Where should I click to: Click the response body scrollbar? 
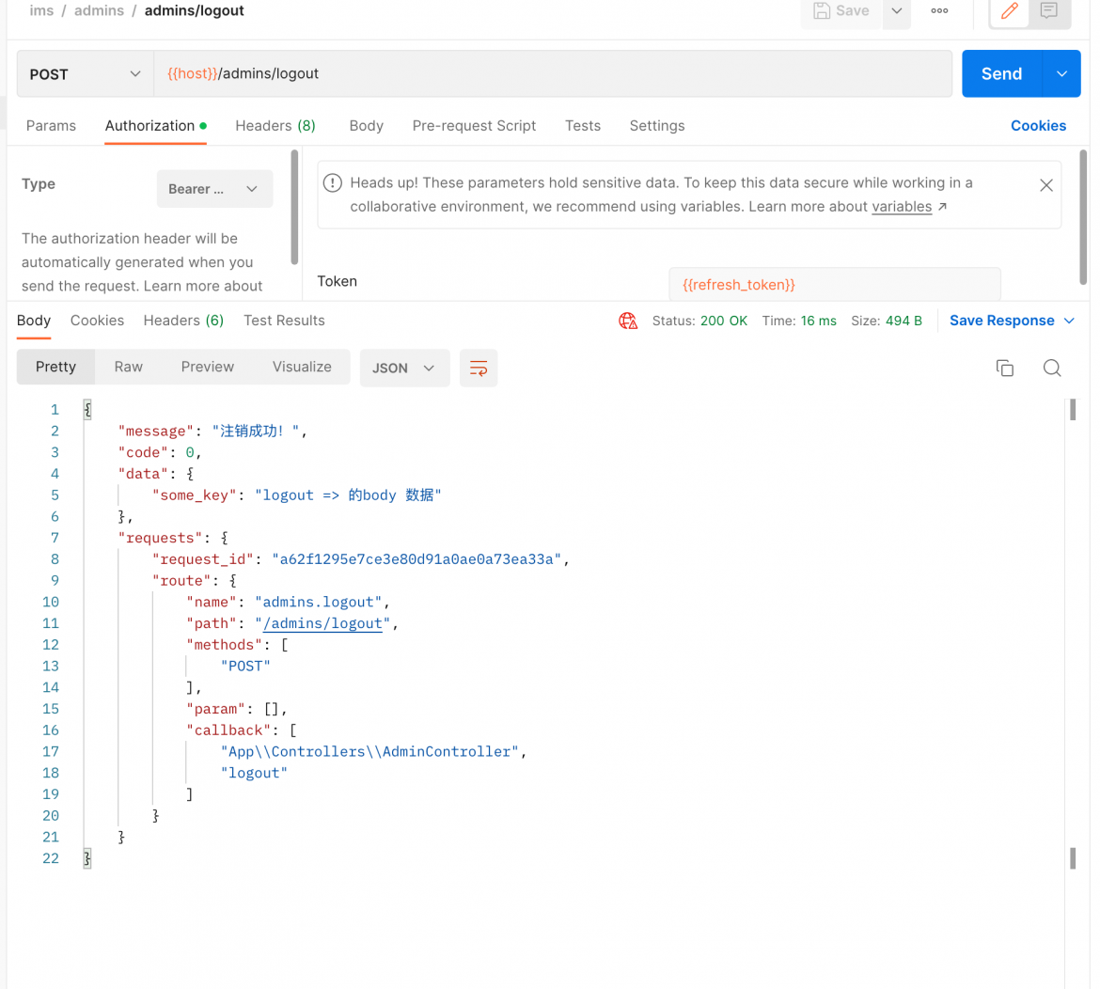coord(1073,410)
